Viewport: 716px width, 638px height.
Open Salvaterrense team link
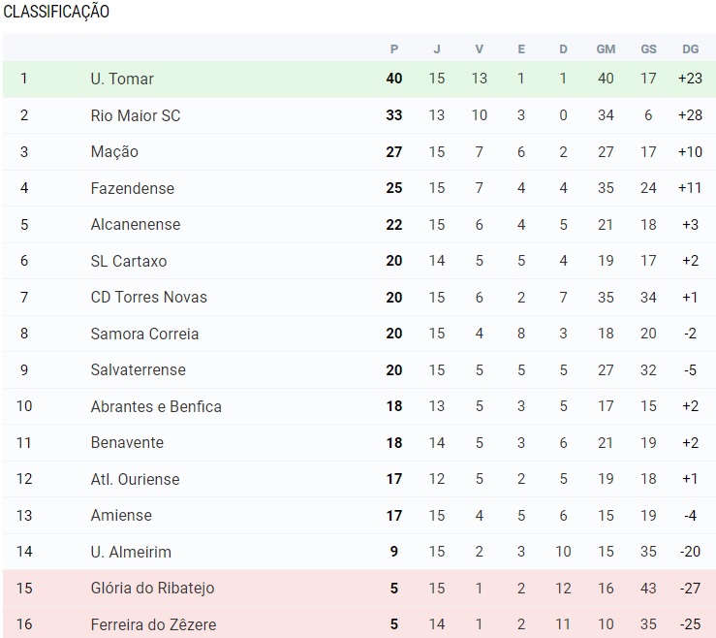tap(138, 369)
